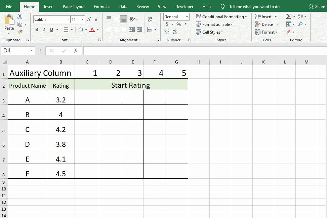Open Number dialog launcher
The height and width of the screenshot is (218, 327).
[x=189, y=40]
